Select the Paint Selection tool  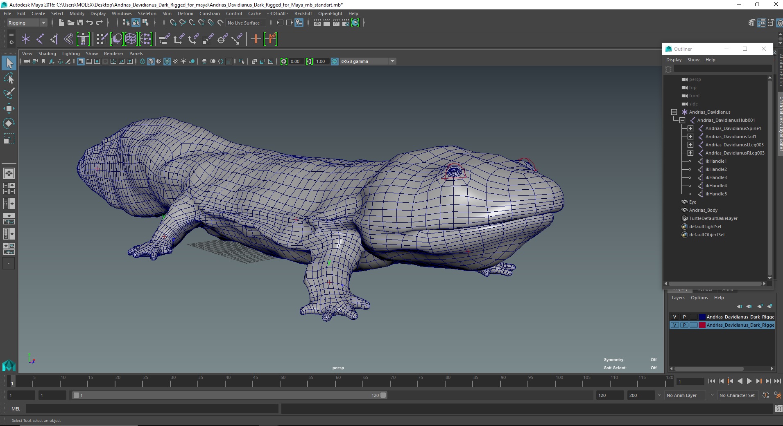point(9,93)
